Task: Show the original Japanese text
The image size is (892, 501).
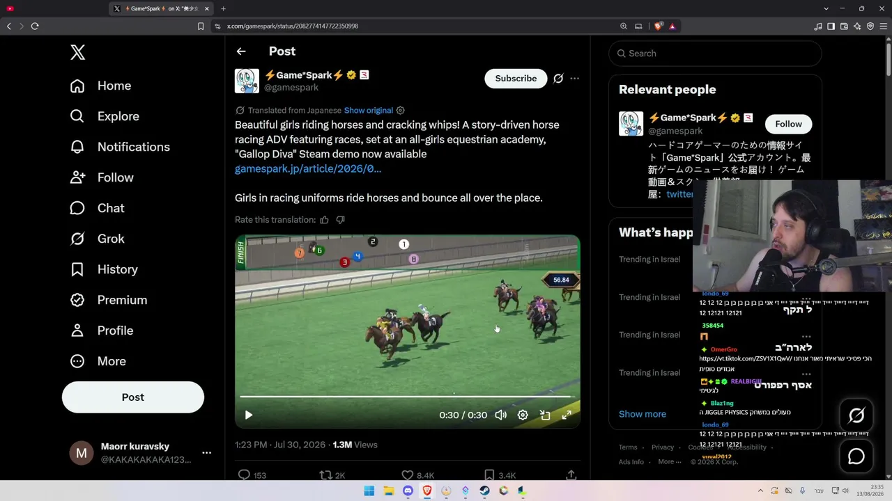Action: (x=369, y=111)
